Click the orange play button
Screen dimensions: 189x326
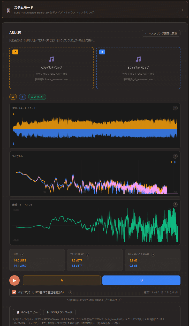coord(14,280)
